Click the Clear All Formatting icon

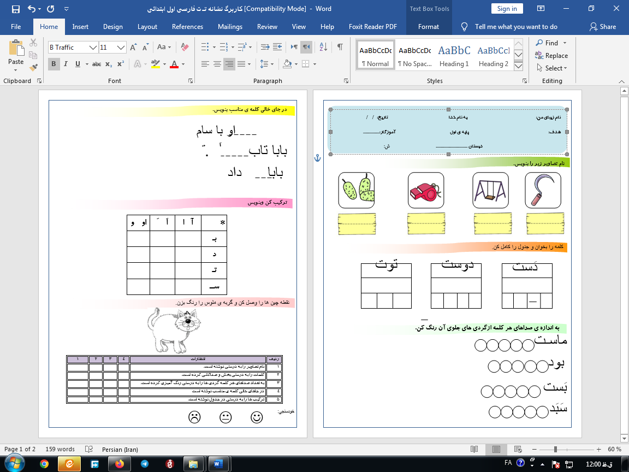click(x=184, y=47)
